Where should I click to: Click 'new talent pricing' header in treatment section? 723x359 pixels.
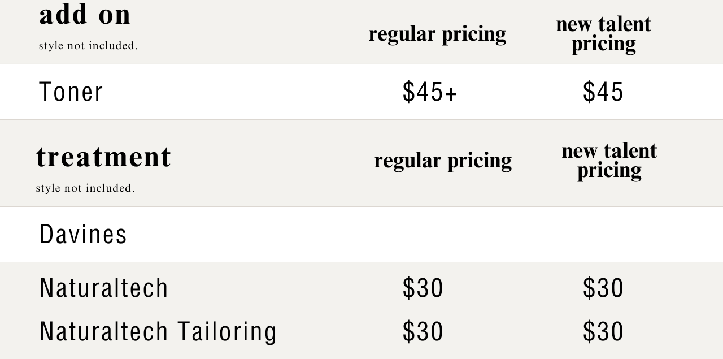(x=609, y=161)
